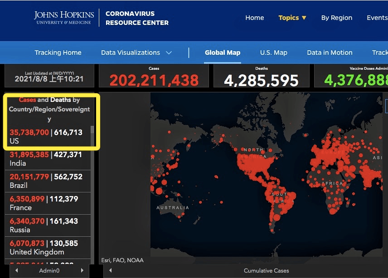The height and width of the screenshot is (278, 388).
Task: Select the Tracking Home tab
Action: pyautogui.click(x=58, y=52)
